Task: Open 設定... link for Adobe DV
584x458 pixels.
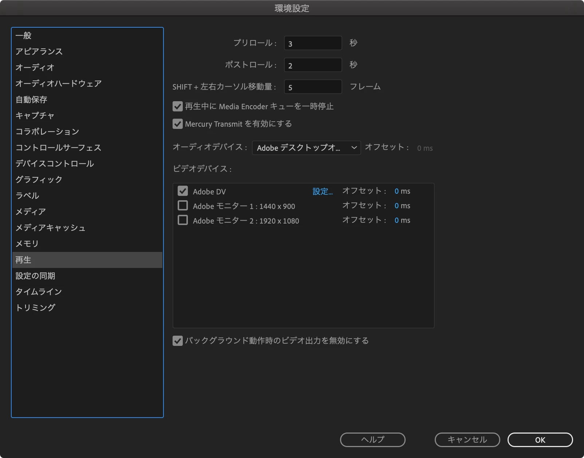Action: (323, 192)
